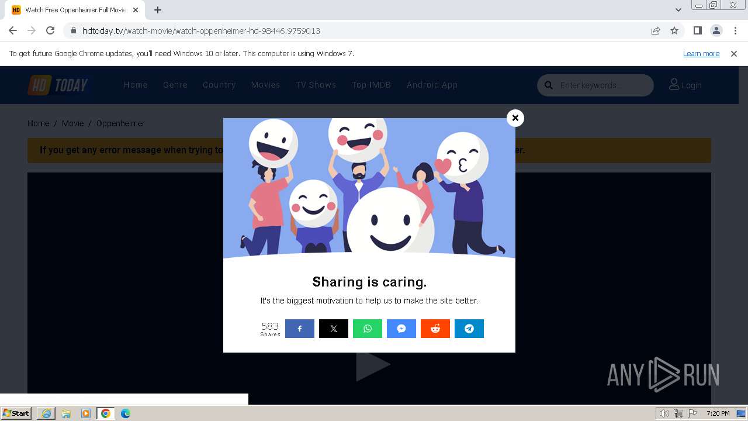Open Microsoft Edge from taskbar
The image size is (748, 421).
[x=126, y=413]
